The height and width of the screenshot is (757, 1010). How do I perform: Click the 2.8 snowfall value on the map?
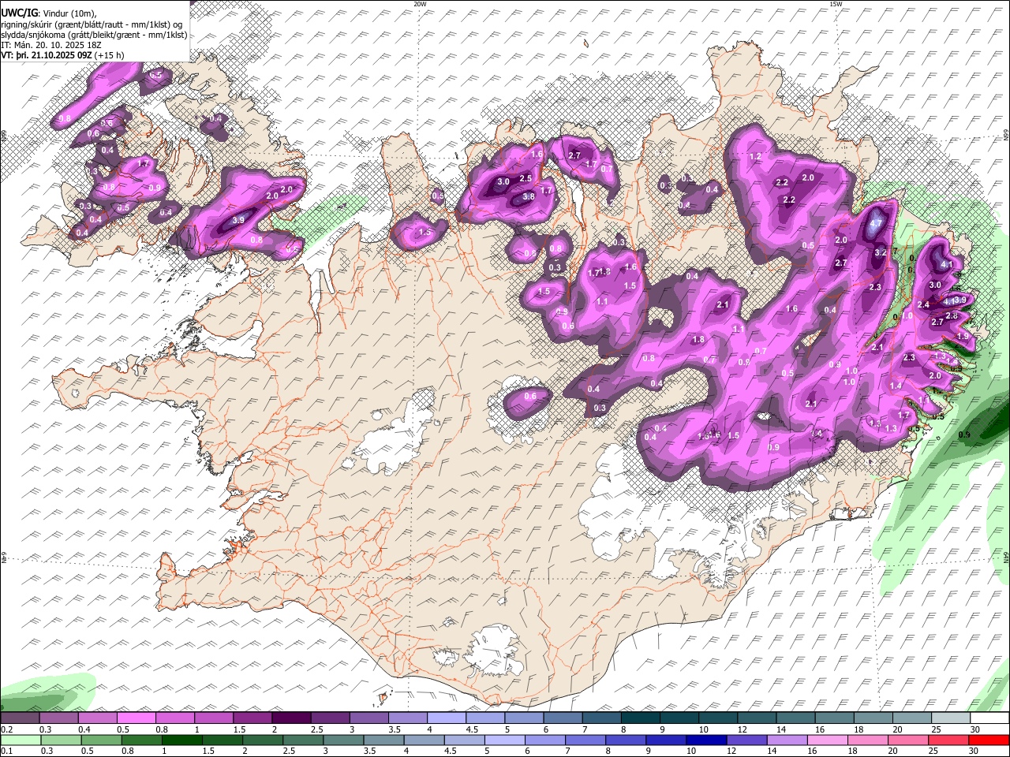pyautogui.click(x=952, y=315)
